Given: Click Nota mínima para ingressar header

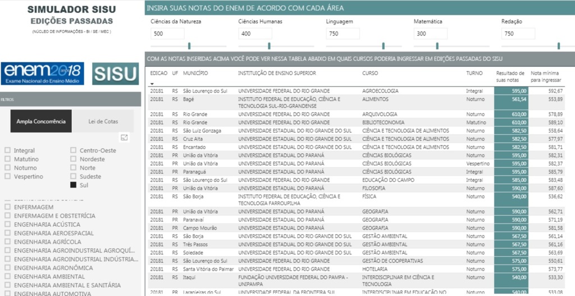Looking at the screenshot, I should pyautogui.click(x=546, y=76).
